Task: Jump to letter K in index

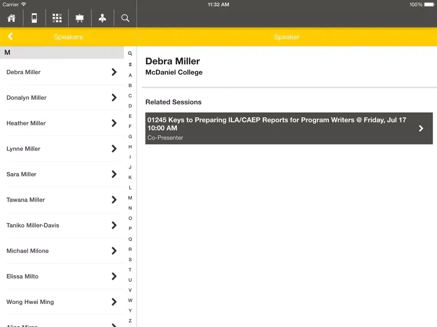Action: [130, 177]
